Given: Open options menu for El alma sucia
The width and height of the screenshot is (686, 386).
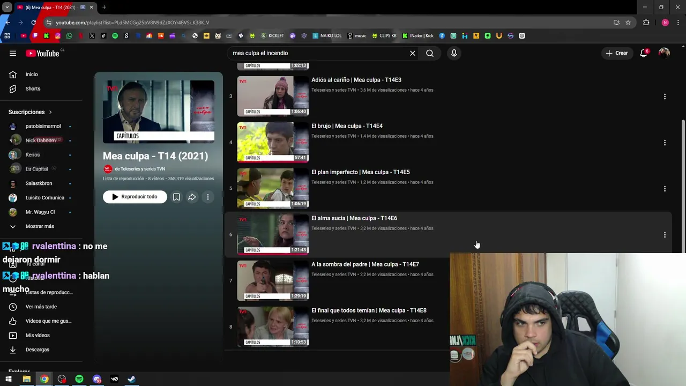Looking at the screenshot, I should click(x=665, y=235).
